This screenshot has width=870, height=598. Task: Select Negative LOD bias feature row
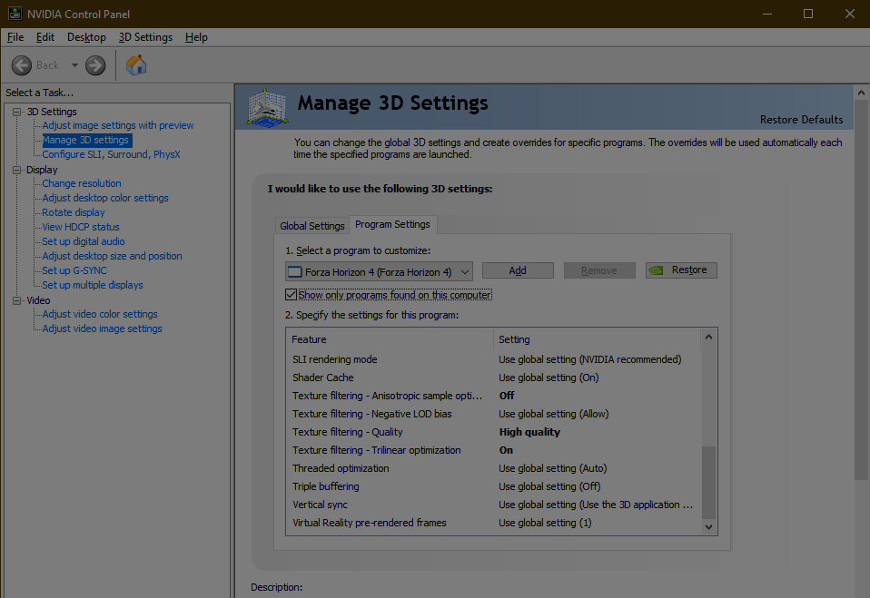pos(494,414)
